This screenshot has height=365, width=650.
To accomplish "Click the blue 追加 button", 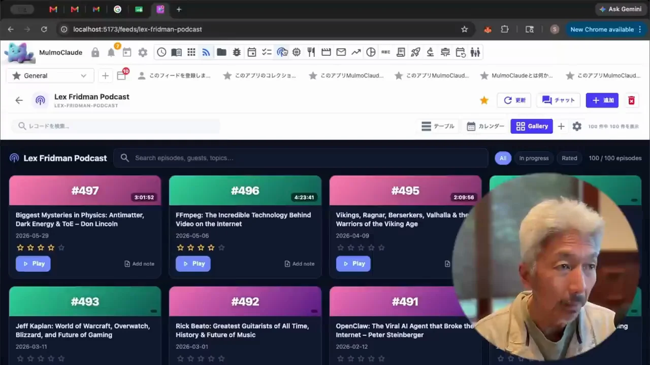I will point(602,100).
